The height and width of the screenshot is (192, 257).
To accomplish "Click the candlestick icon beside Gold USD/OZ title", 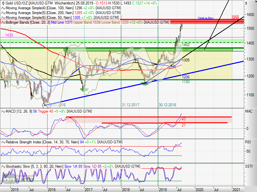I will coord(3,3).
